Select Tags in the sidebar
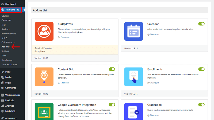Image resolution: width=214 pixels, height=120 pixels. tap(3, 25)
